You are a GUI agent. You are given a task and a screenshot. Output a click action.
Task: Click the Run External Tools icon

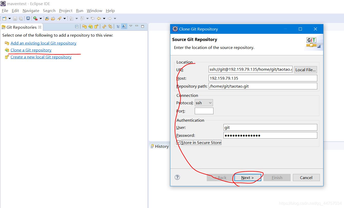pos(35,18)
